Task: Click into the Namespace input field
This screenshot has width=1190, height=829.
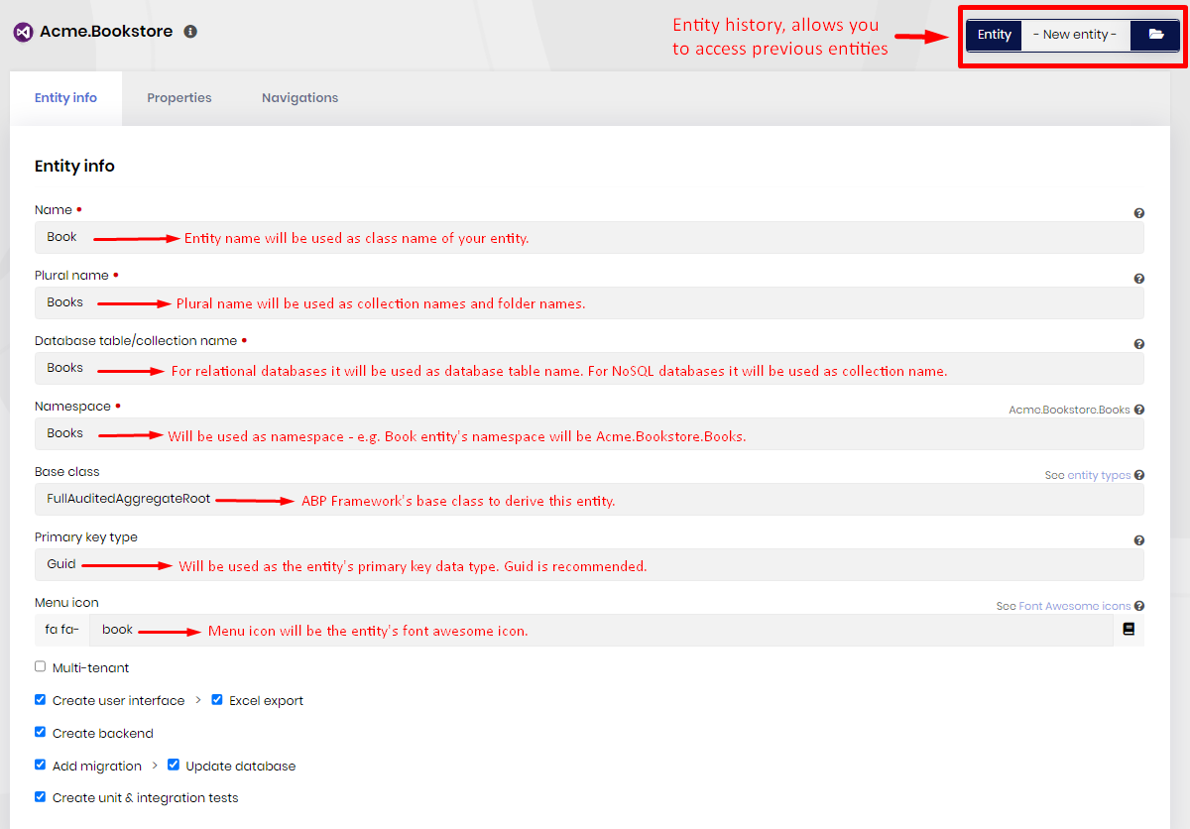Action: (x=589, y=433)
